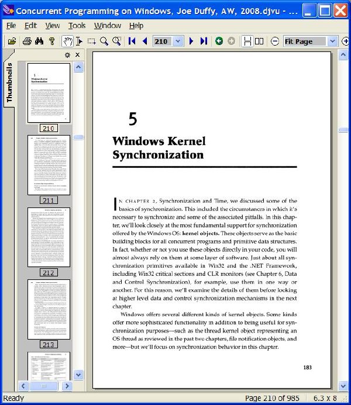Viewport: 351px width, 405px height.
Task: Click thumbnail scrollbar down arrow
Action: click(x=78, y=375)
